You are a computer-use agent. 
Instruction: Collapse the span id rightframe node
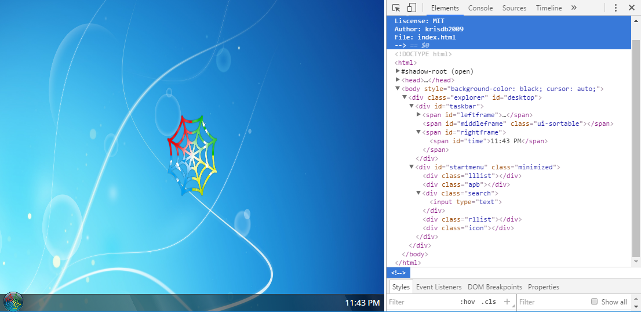418,132
